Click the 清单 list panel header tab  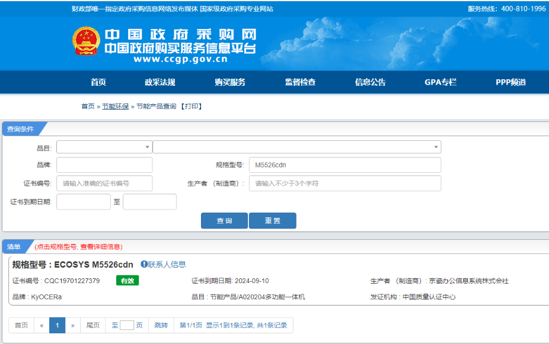point(14,246)
